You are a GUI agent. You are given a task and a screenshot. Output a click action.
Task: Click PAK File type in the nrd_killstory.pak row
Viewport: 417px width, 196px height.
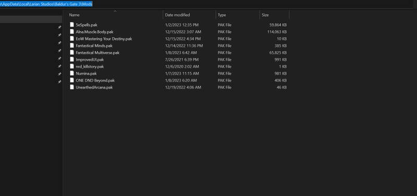tap(225, 67)
